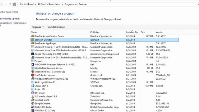Click the AAA Logo 2014 icon
The height and width of the screenshot is (112, 199).
click(x=33, y=82)
